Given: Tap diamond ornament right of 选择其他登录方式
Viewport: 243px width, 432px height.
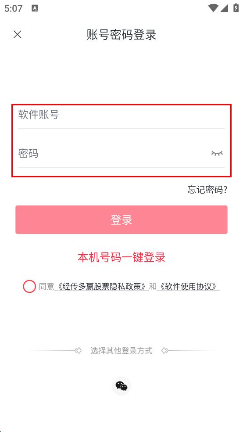Looking at the screenshot, I should 165,351.
